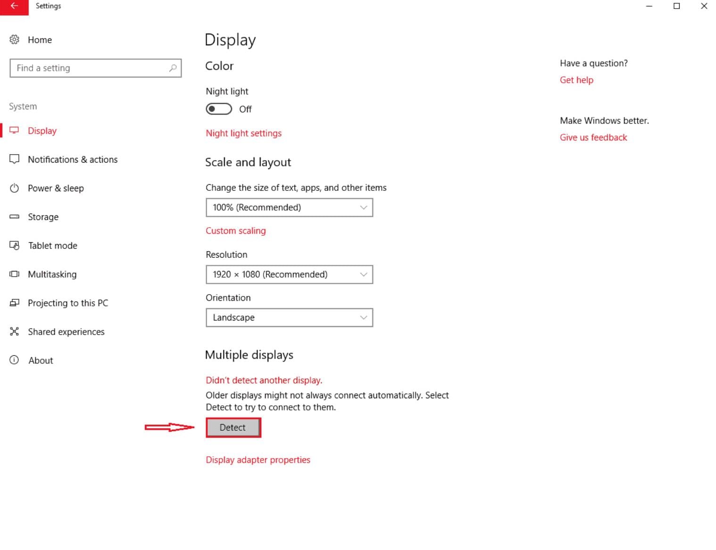
Task: Close the Settings window
Action: 704,6
